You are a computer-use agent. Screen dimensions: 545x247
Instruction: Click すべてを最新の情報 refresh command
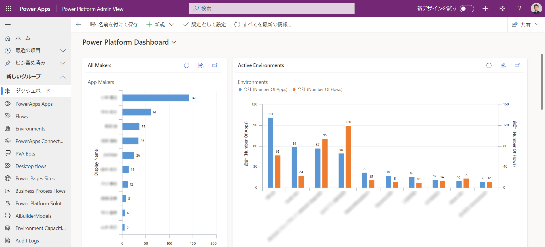pyautogui.click(x=263, y=24)
